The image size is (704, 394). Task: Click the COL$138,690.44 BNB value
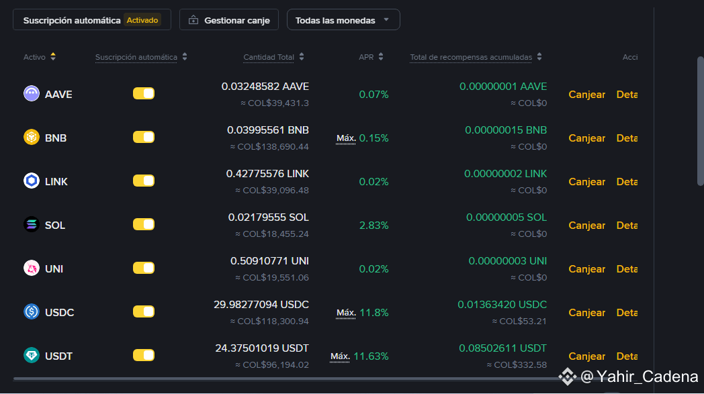(x=269, y=147)
